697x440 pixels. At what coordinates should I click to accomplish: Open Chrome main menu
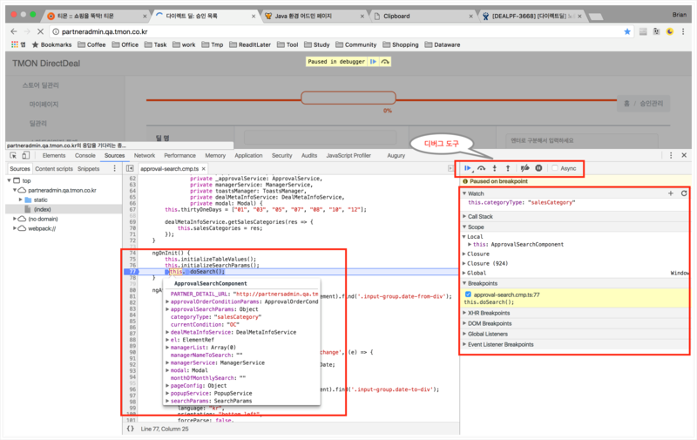click(x=683, y=31)
